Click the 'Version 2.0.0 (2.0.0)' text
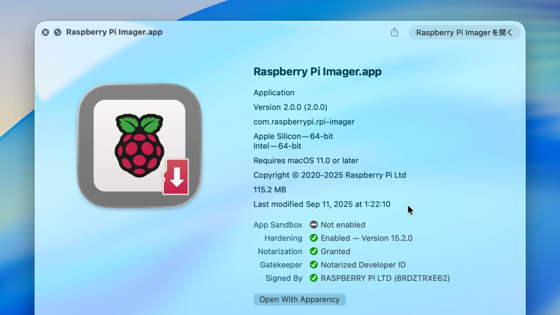The width and height of the screenshot is (560, 315). point(290,107)
